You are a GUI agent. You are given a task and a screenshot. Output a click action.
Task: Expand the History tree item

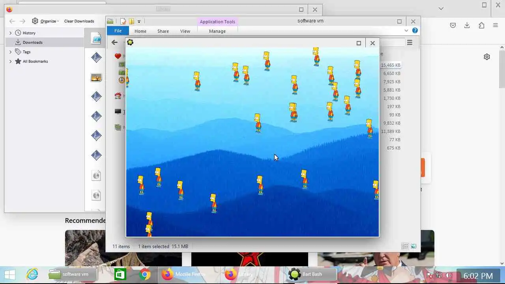[11, 33]
